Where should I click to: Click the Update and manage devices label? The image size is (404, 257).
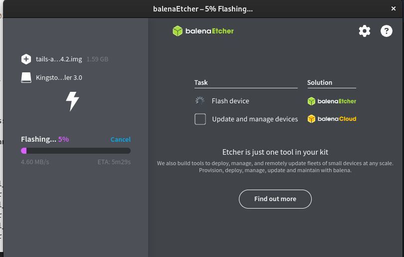(255, 119)
